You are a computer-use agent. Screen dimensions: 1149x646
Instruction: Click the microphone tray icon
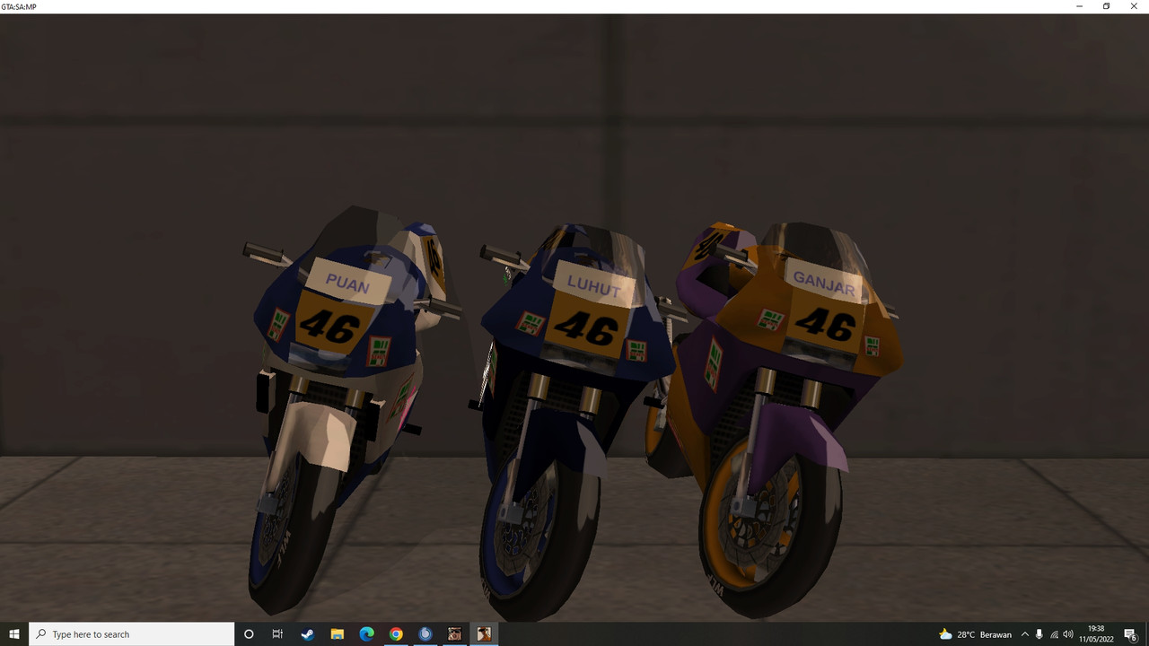(1039, 634)
